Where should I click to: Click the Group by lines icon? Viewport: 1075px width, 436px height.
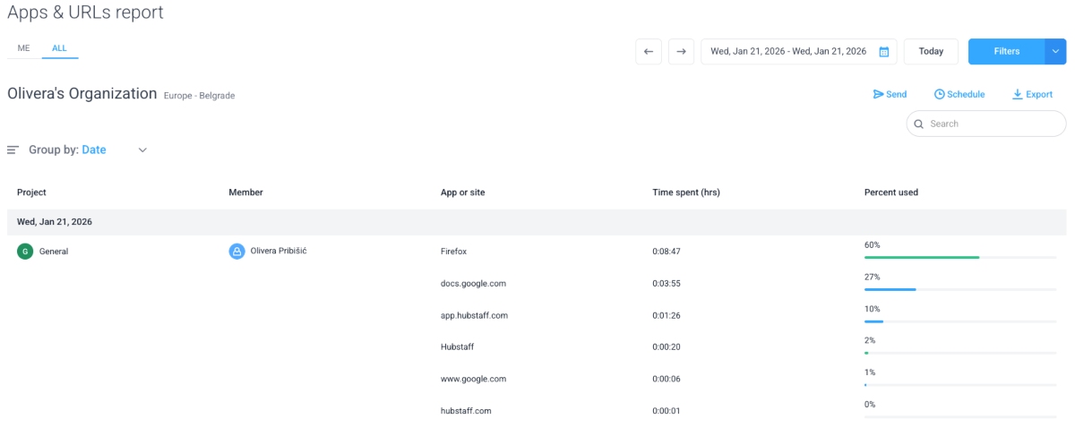13,150
